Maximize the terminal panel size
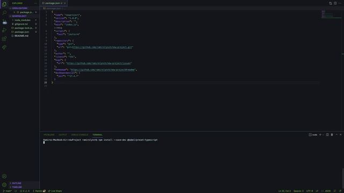 (x=336, y=135)
